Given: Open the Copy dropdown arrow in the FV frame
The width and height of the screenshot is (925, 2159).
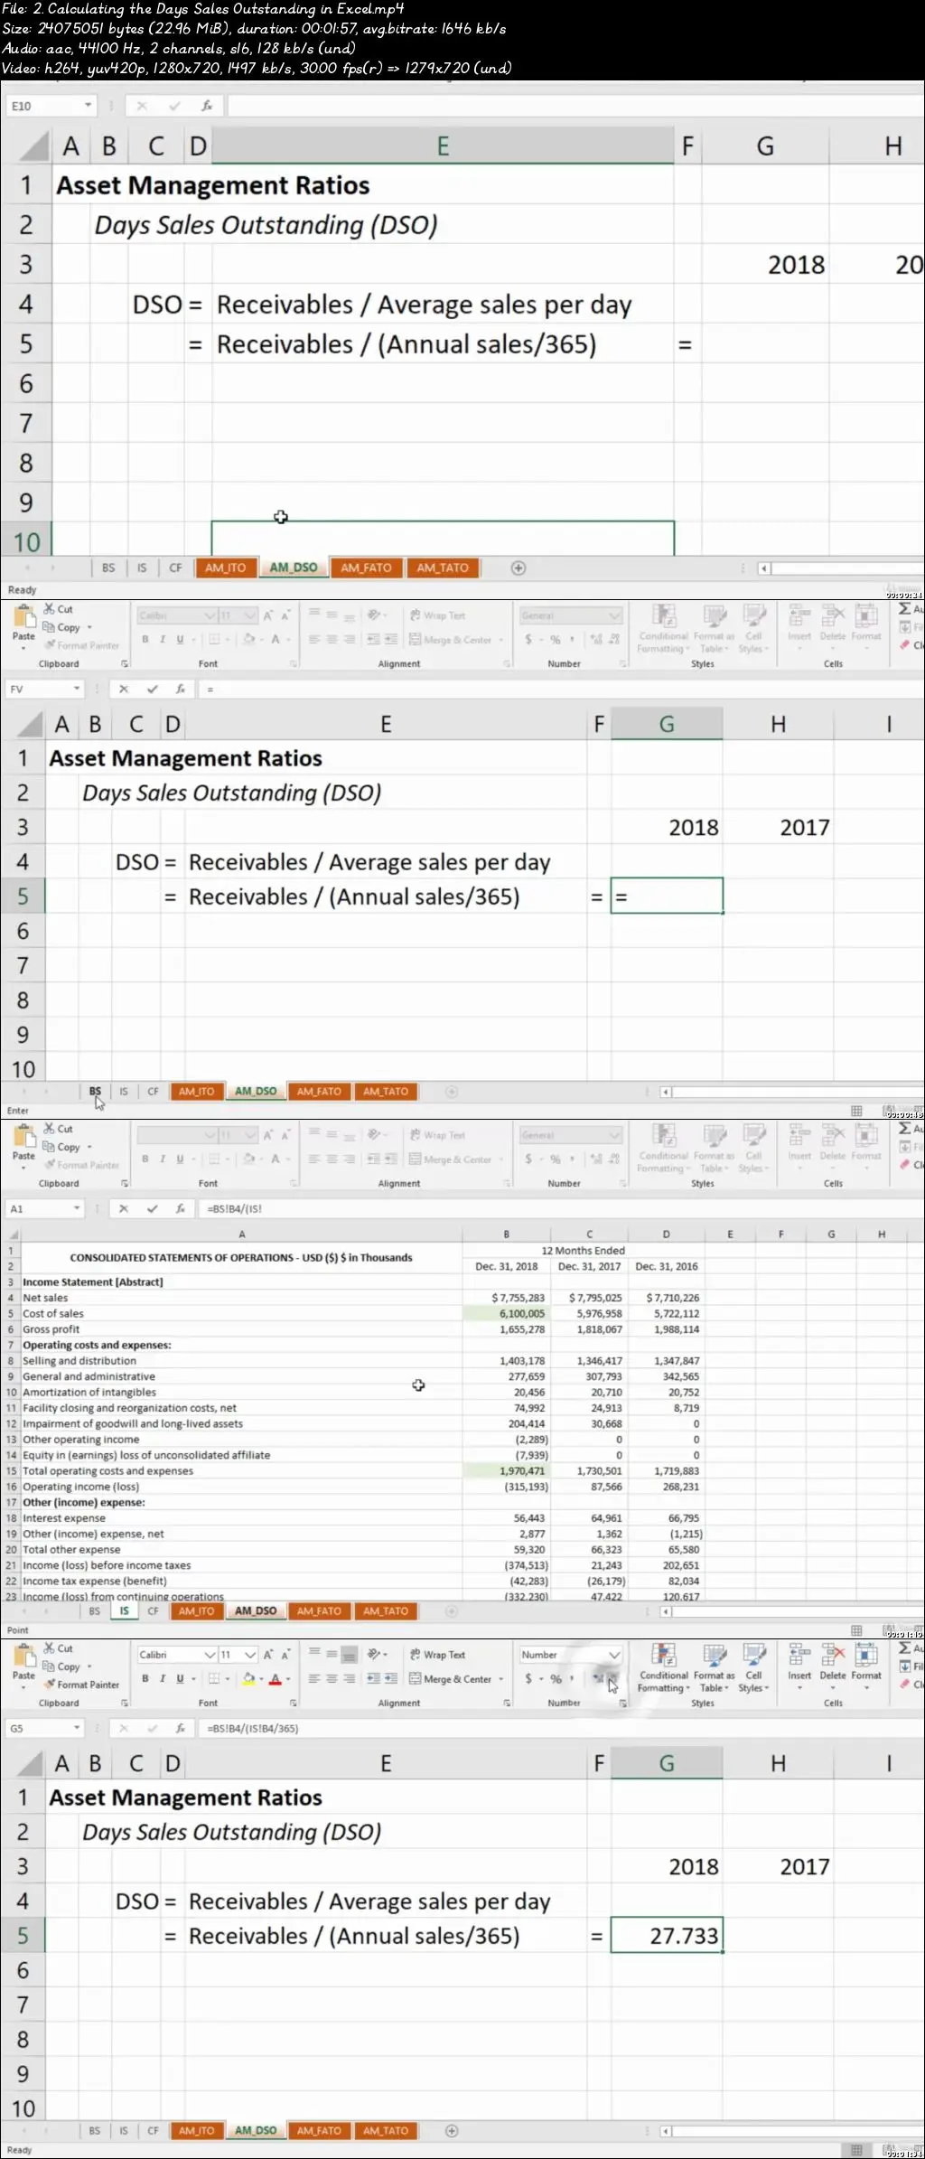Looking at the screenshot, I should [89, 627].
